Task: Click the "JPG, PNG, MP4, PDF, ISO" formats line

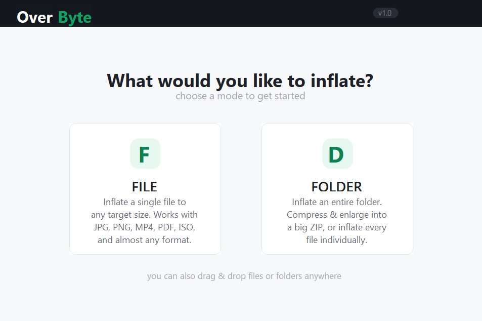Action: pos(145,227)
